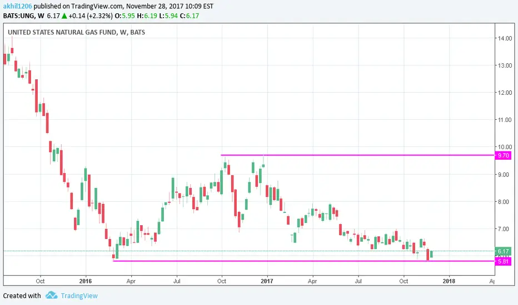
Task: Click the TradingView logo cloud icon
Action: point(51,295)
